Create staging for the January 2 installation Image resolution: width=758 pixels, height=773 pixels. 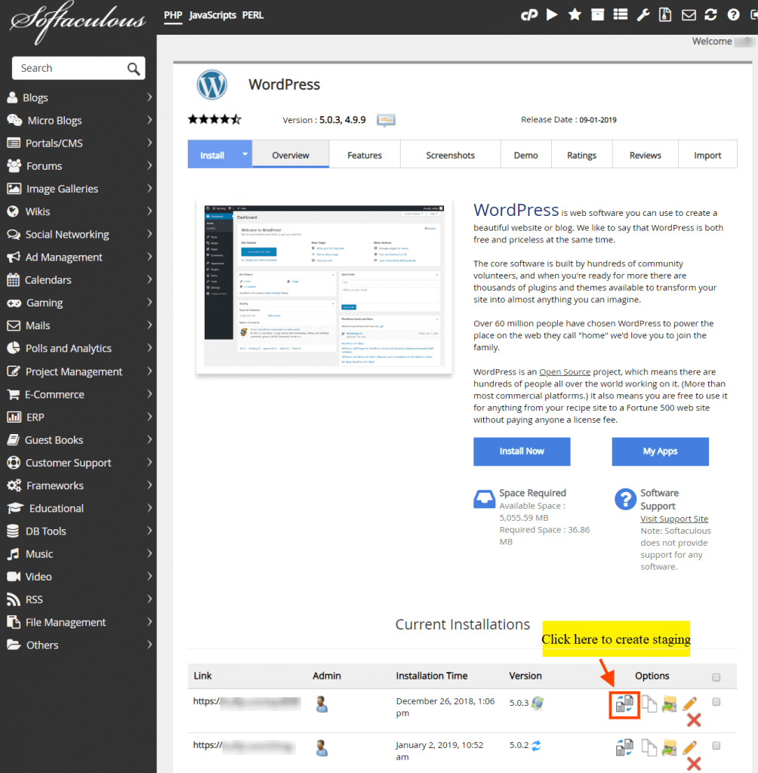coord(624,747)
